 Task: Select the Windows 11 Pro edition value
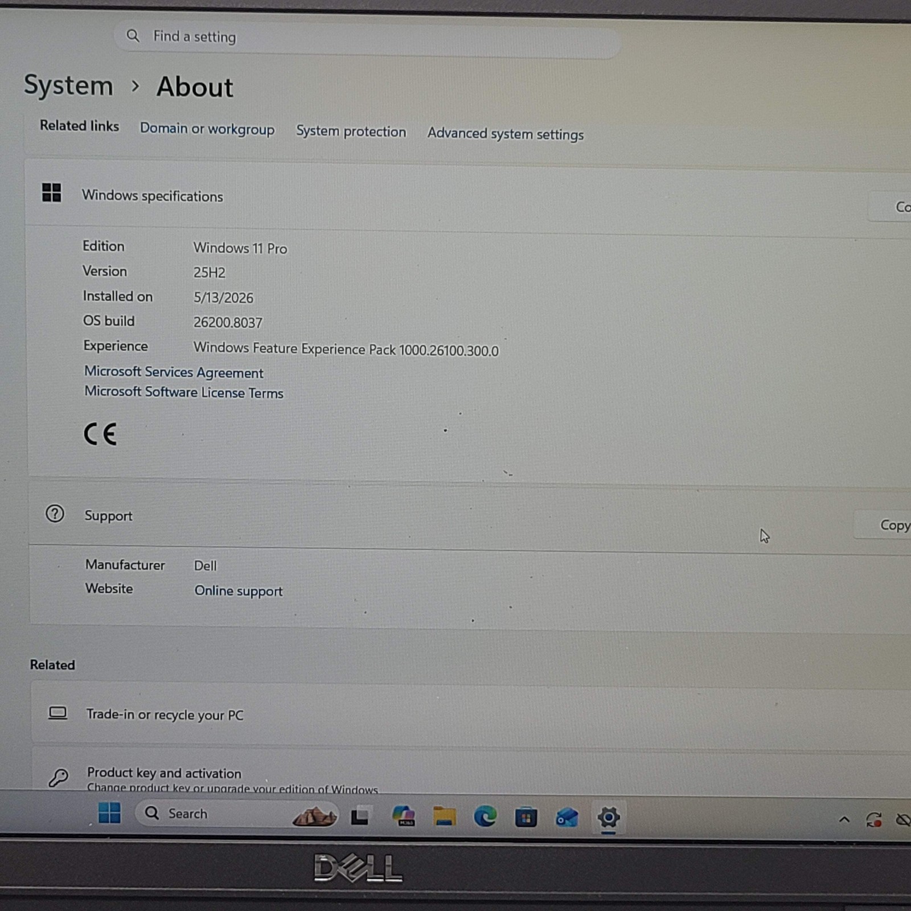coord(240,248)
